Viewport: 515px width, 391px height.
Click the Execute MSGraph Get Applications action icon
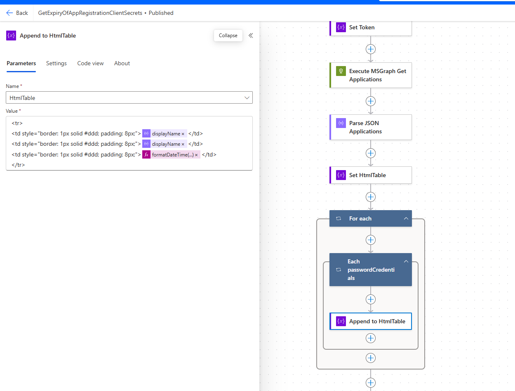pyautogui.click(x=341, y=71)
